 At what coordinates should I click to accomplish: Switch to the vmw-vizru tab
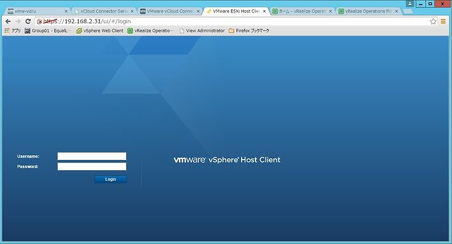38,11
